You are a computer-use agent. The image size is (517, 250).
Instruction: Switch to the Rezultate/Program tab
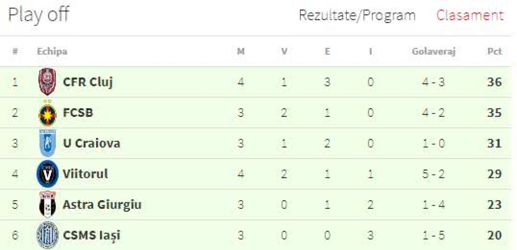pyautogui.click(x=357, y=16)
